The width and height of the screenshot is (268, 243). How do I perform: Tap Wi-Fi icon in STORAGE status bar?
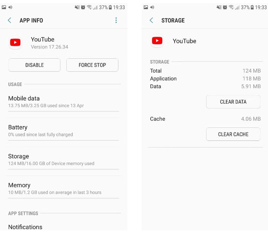coord(231,7)
